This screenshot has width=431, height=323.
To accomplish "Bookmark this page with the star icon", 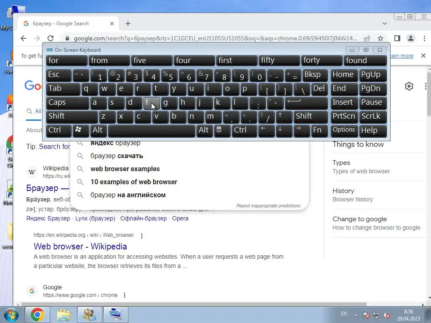I will click(380, 38).
